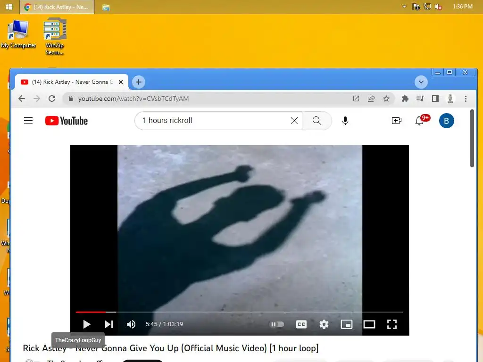Image resolution: width=483 pixels, height=362 pixels.
Task: Open File Explorer from the taskbar
Action: (x=106, y=8)
